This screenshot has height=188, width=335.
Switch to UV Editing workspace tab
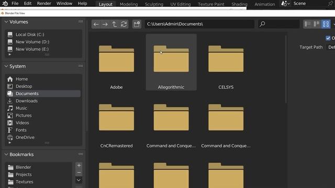pos(180,4)
